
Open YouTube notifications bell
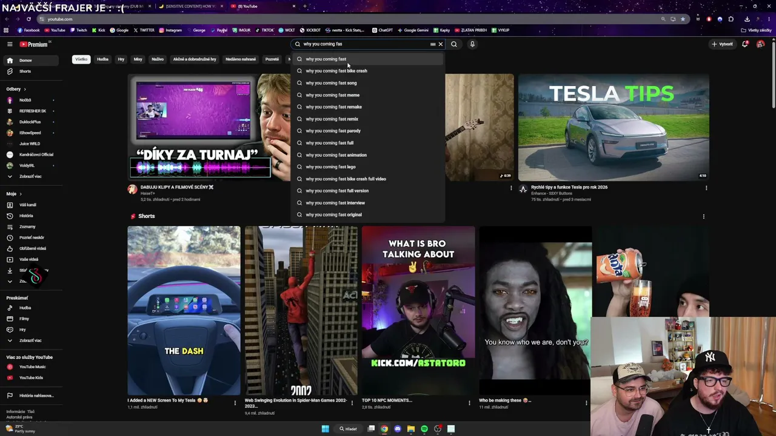tap(745, 44)
